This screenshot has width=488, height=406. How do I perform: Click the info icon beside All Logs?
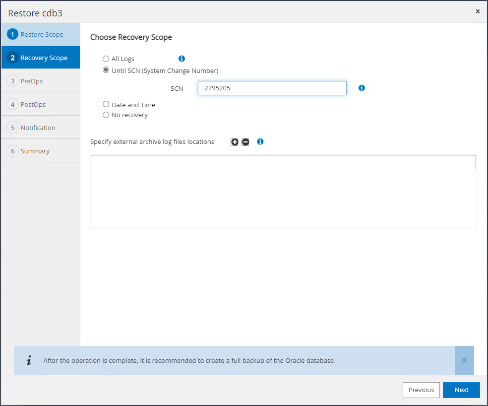coord(182,59)
